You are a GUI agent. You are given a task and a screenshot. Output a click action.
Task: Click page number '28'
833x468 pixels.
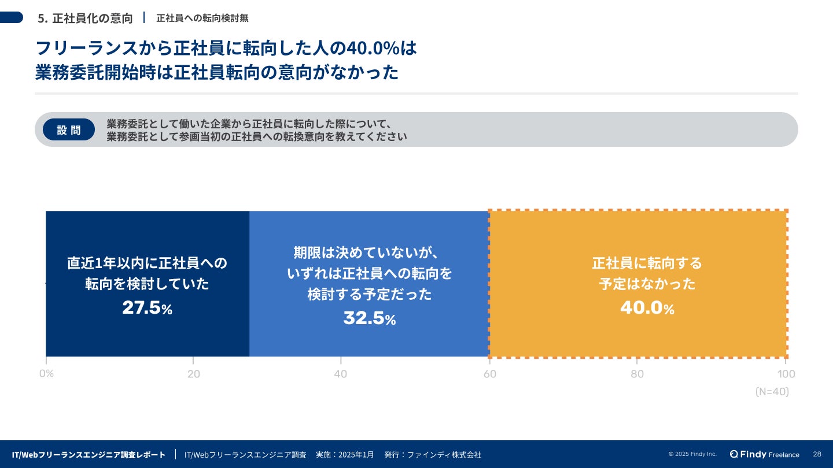coord(817,454)
